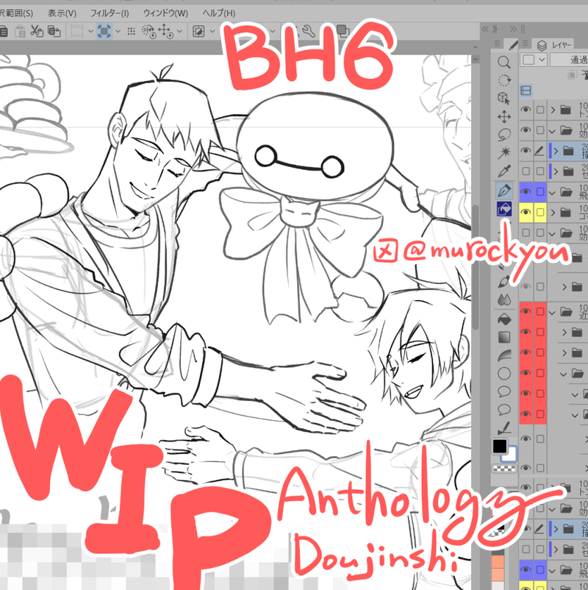The image size is (588, 590).
Task: Open dropdown arrow beside dashed selection icon
Action: pos(90,31)
